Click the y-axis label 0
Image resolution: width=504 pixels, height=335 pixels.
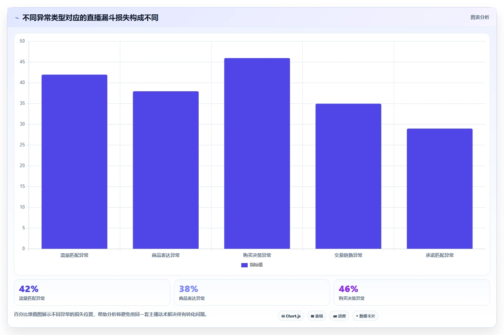pos(24,249)
